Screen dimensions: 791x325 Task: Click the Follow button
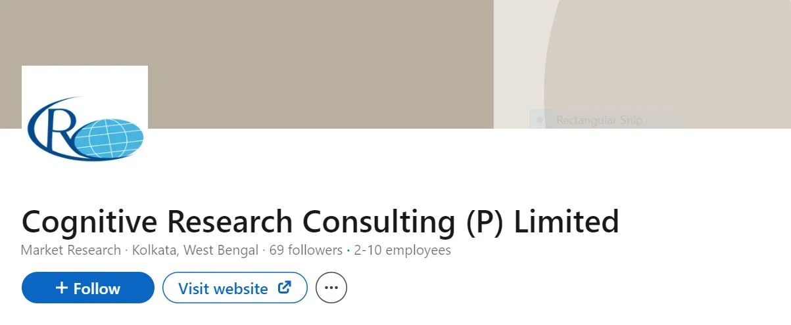click(x=88, y=288)
